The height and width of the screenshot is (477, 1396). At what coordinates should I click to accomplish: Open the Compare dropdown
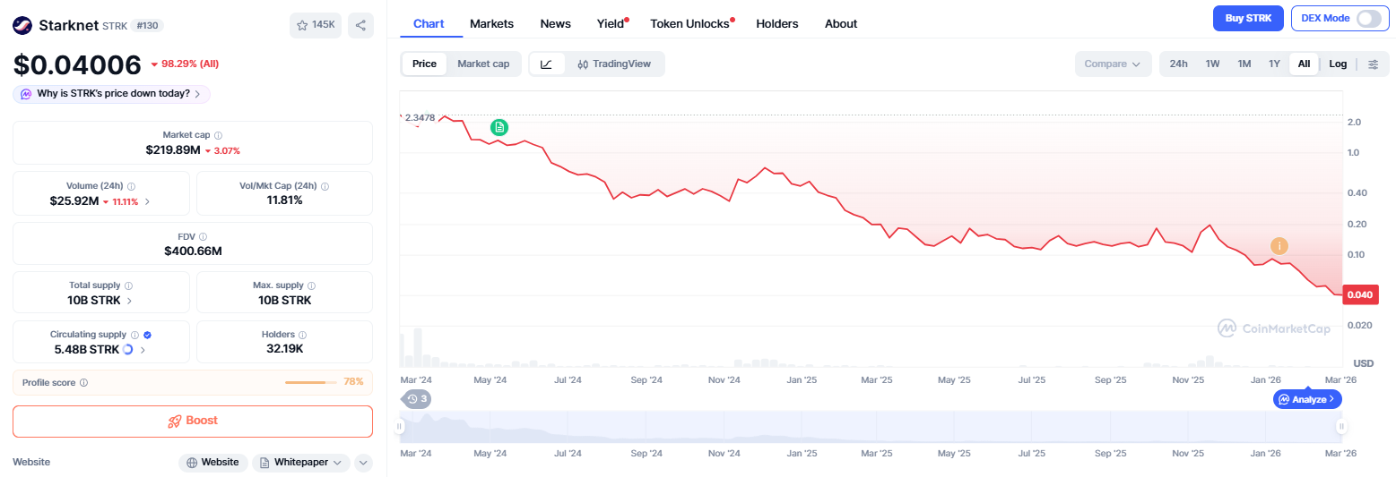(x=1111, y=64)
